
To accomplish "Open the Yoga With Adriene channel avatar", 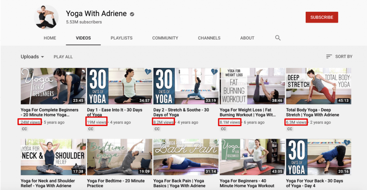I will coord(46,17).
